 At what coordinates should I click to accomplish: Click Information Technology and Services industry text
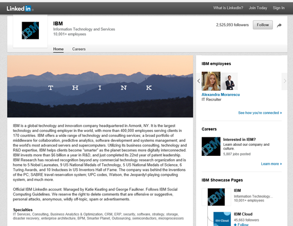pyautogui.click(x=84, y=29)
